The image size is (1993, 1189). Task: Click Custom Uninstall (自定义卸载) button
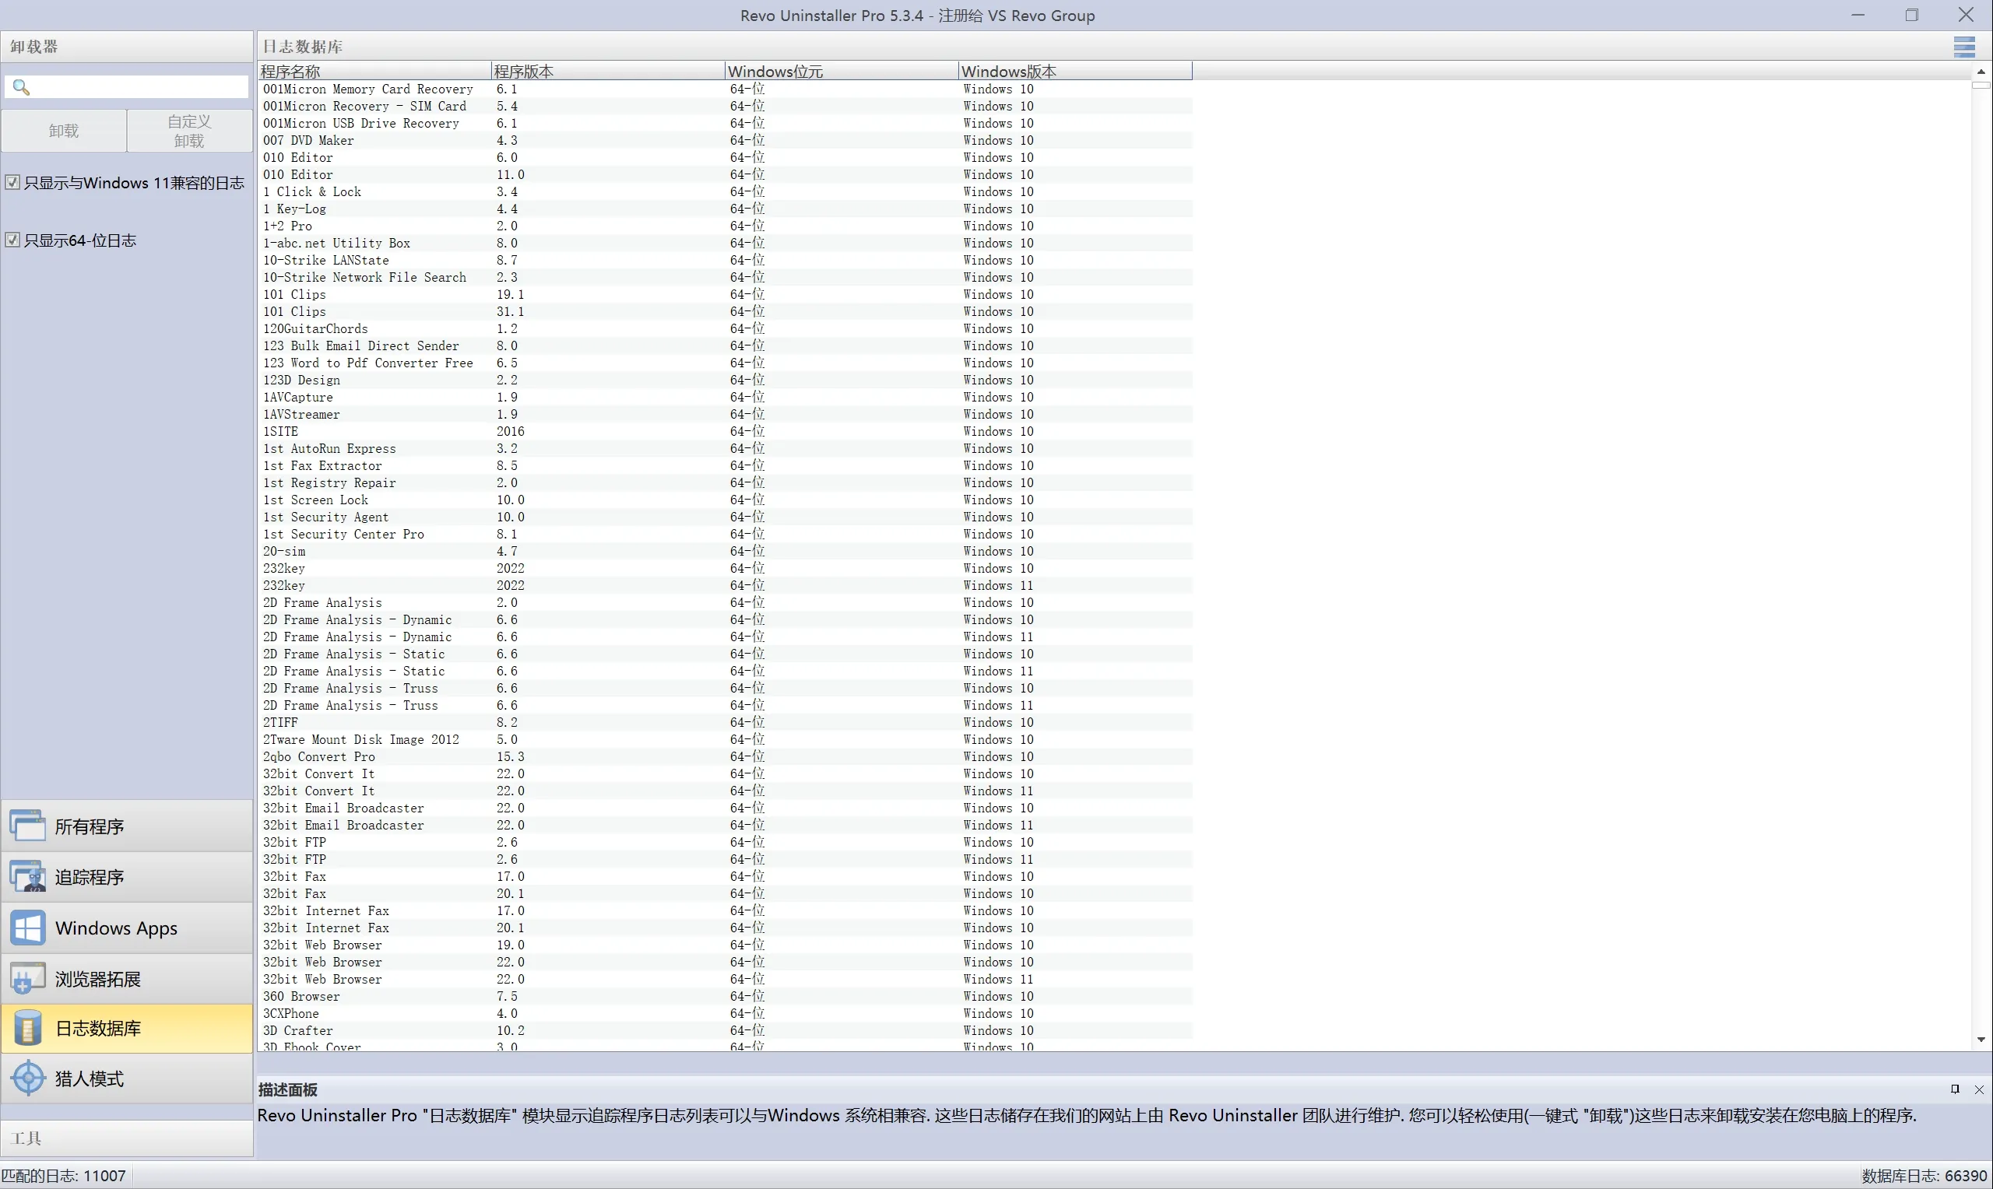pyautogui.click(x=190, y=131)
